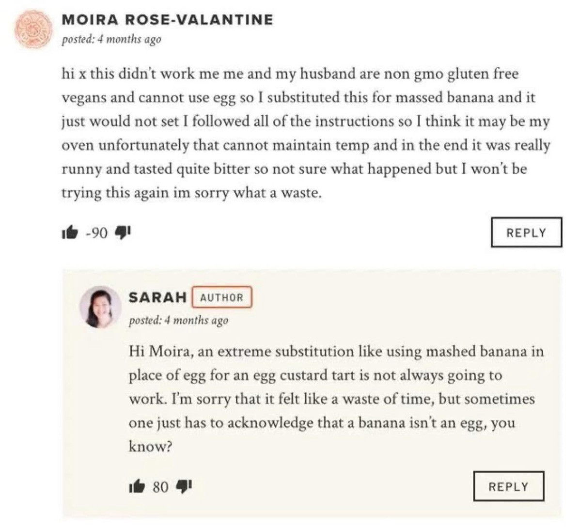Reply to Sarah's author response

pyautogui.click(x=508, y=486)
